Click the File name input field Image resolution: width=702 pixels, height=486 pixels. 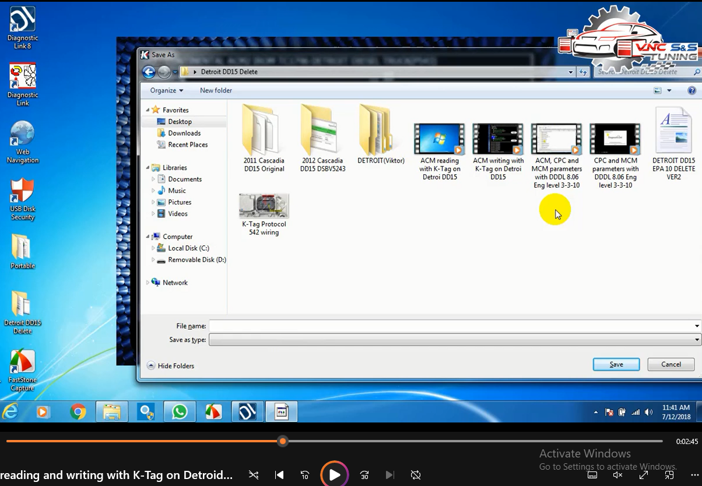pyautogui.click(x=452, y=326)
